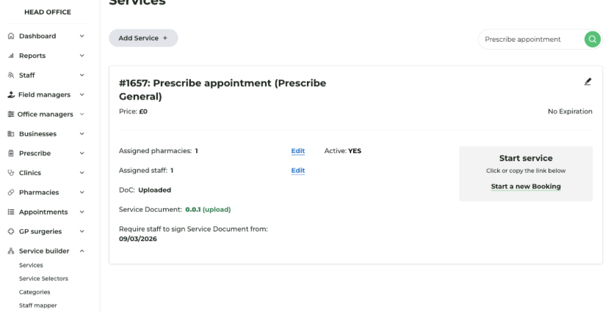Image resolution: width=608 pixels, height=312 pixels.
Task: Click the green search magnifier icon
Action: [592, 39]
